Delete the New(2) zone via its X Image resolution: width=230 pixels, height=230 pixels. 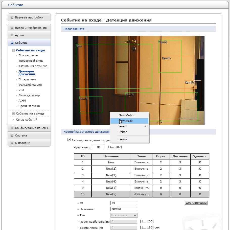click(x=200, y=169)
